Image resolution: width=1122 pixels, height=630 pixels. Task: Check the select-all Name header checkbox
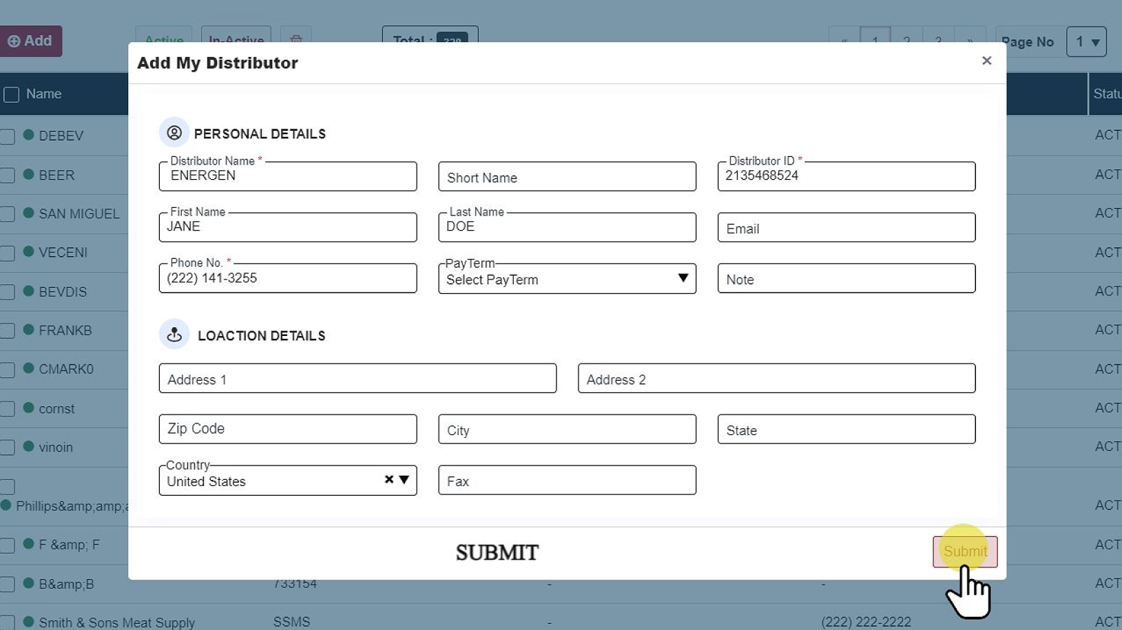pos(12,95)
